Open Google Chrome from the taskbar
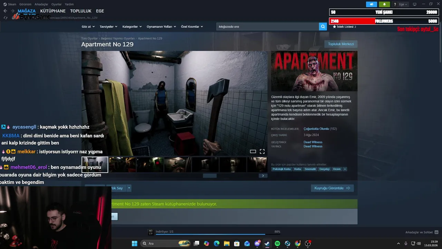 coord(298,243)
